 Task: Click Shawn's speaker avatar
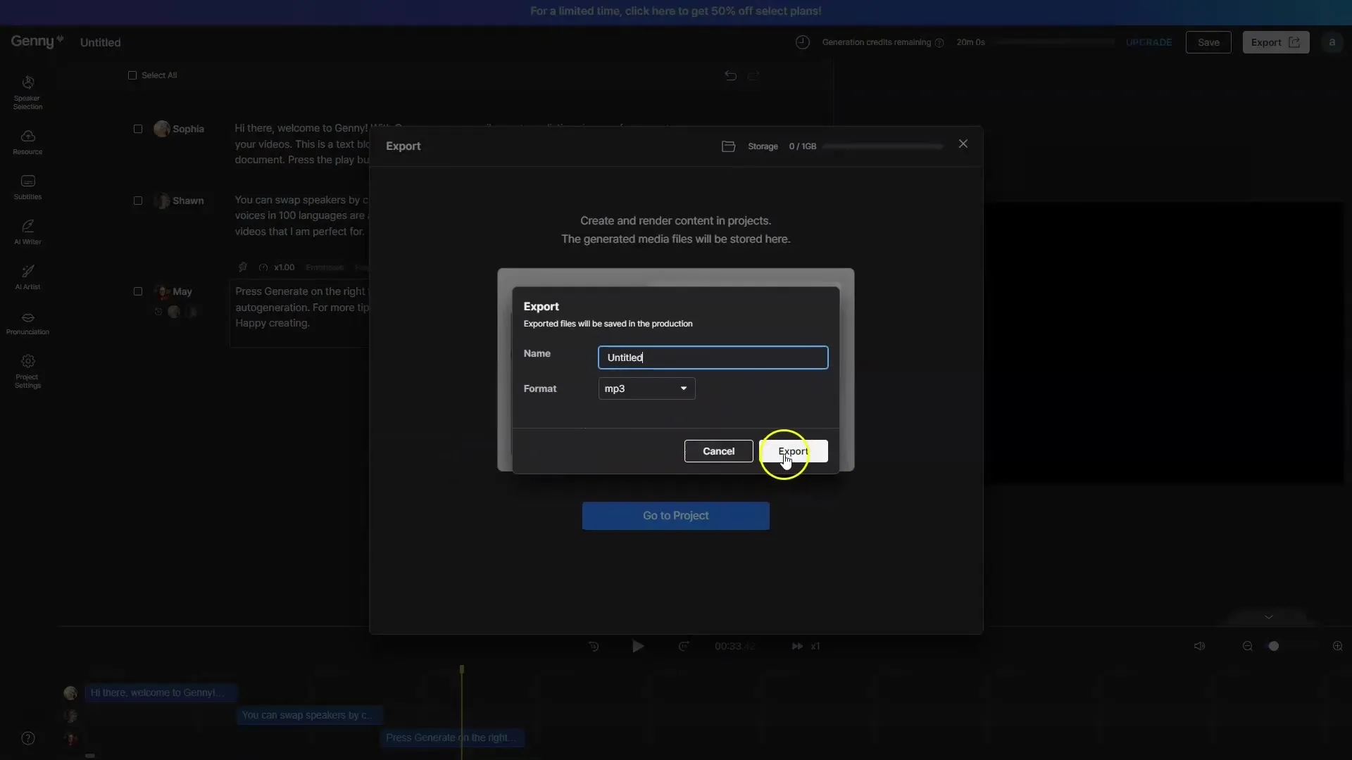[x=162, y=201]
